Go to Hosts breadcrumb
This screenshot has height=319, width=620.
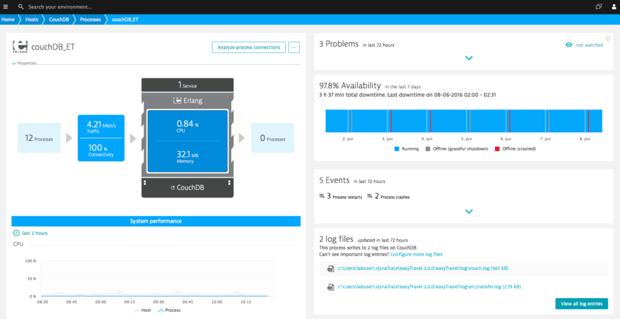point(31,19)
